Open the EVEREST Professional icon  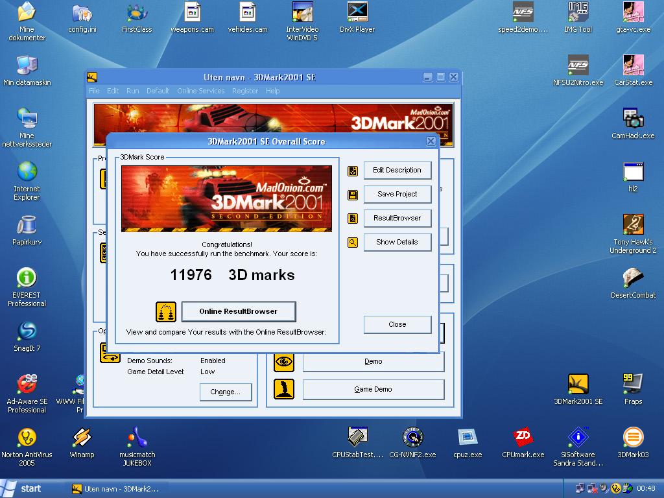point(27,287)
